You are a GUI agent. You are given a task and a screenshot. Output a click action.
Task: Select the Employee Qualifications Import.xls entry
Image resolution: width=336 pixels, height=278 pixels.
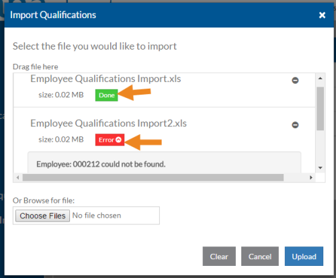click(106, 79)
